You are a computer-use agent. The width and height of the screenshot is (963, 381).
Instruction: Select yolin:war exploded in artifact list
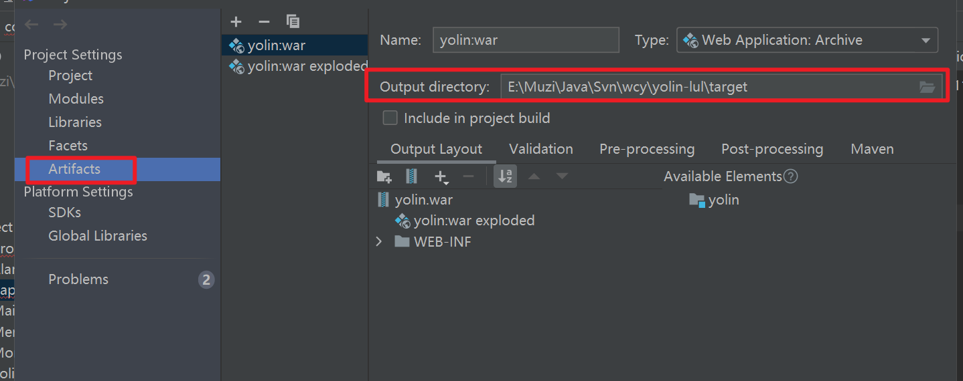point(307,66)
